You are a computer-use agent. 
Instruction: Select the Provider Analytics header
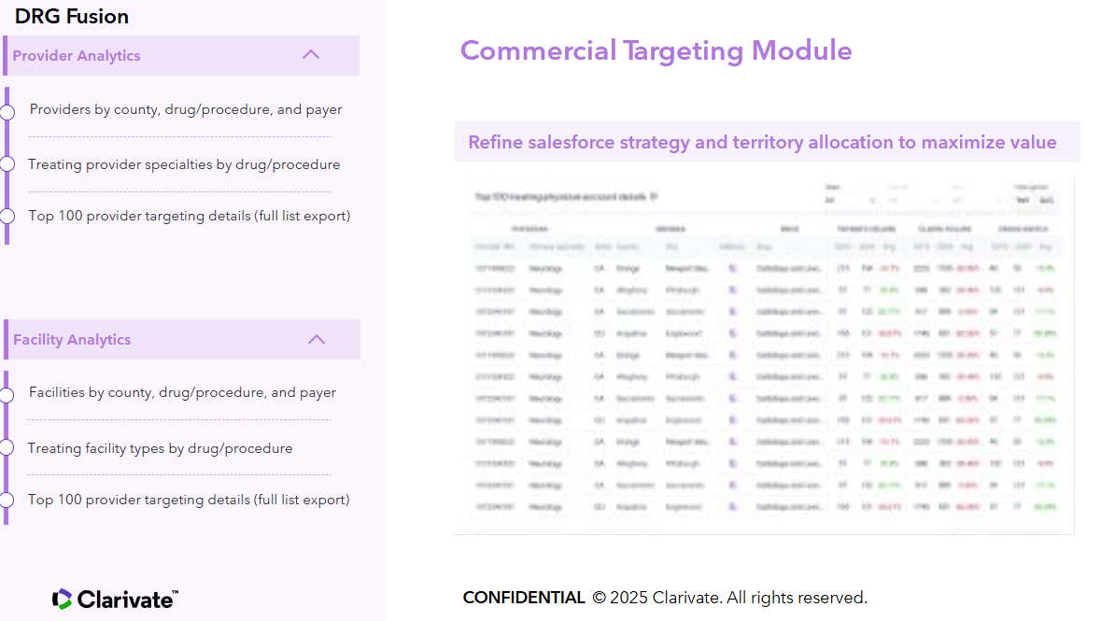click(77, 56)
